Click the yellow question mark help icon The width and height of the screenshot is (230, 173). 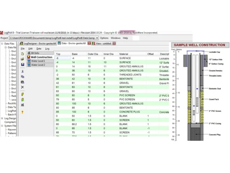click(x=23, y=112)
